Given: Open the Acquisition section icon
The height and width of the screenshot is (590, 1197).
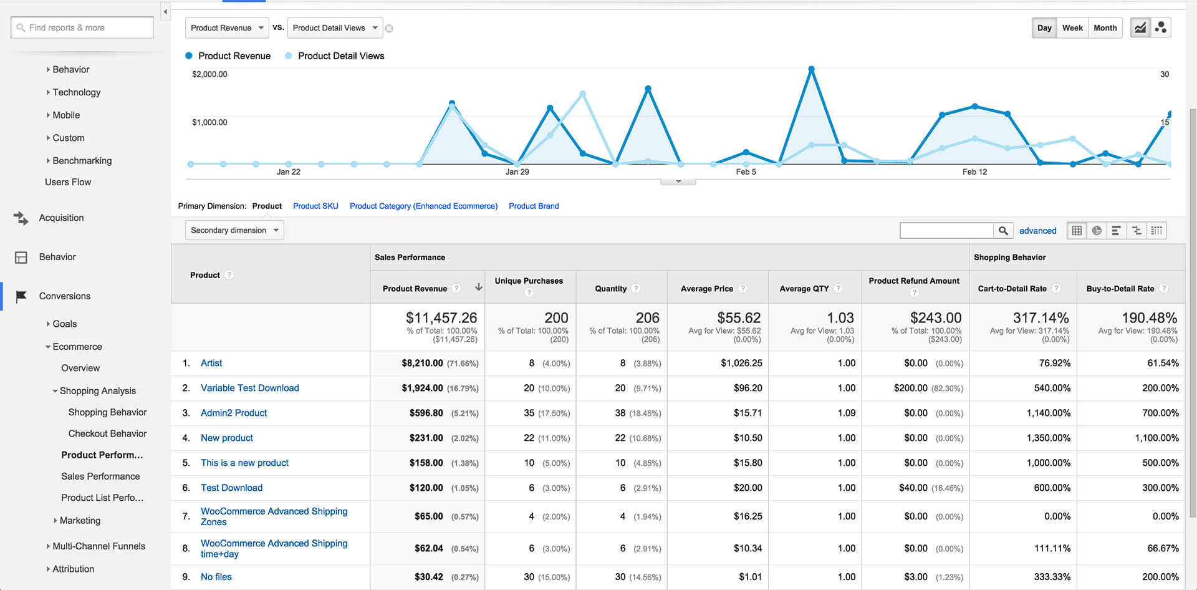Looking at the screenshot, I should coord(21,218).
